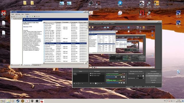Add a scene transition with plus icon
Image resolution: width=184 pixels, height=103 pixels.
point(138,76)
